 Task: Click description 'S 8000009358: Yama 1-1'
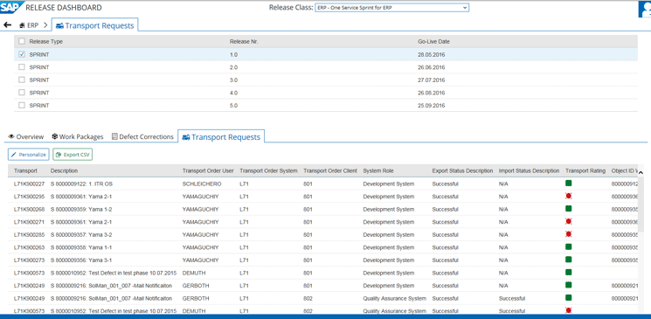(x=81, y=247)
